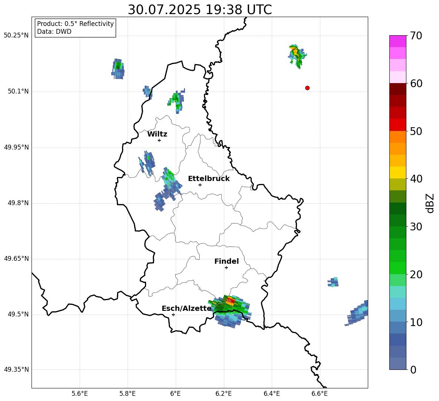This screenshot has height=401, width=439.
Task: Click the Ettelbruck station cross marker
Action: click(200, 185)
